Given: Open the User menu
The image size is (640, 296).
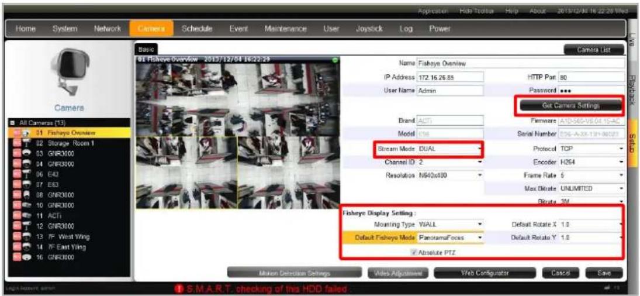Looking at the screenshot, I should click(x=331, y=29).
